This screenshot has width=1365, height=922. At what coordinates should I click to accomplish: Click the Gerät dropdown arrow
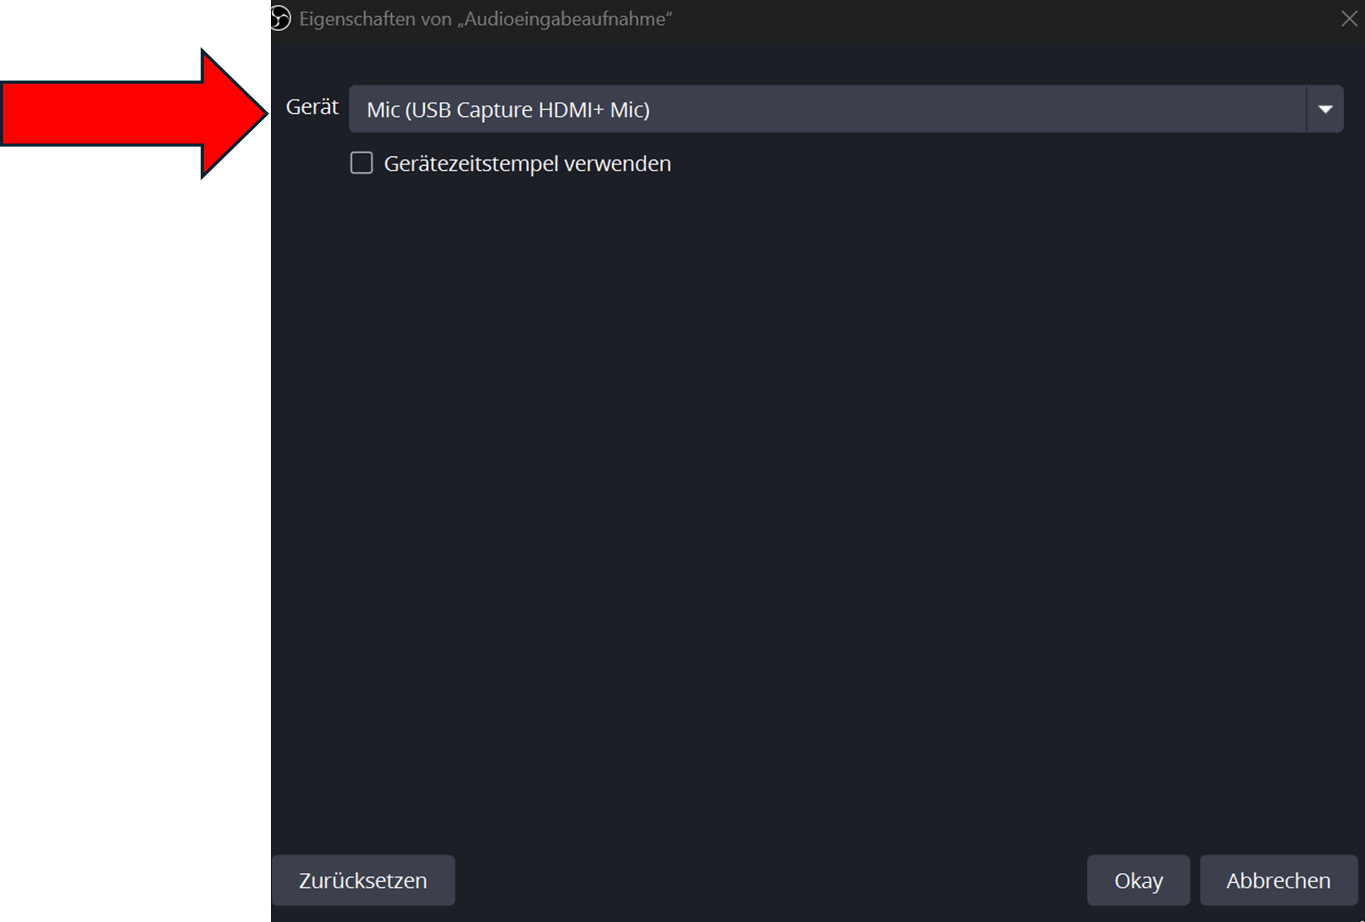pos(1325,109)
